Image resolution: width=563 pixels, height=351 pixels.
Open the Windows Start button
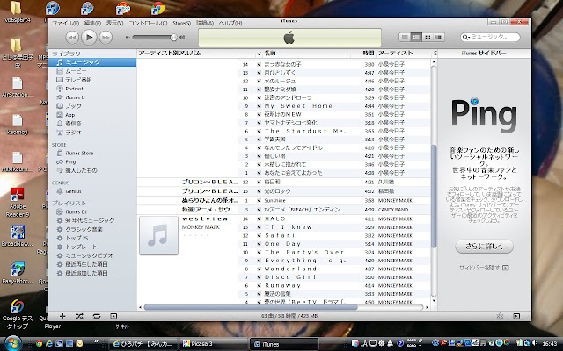click(x=12, y=343)
